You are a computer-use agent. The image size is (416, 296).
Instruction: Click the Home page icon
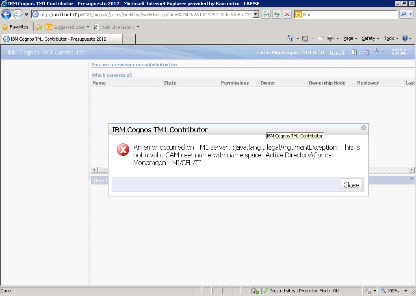click(x=290, y=38)
